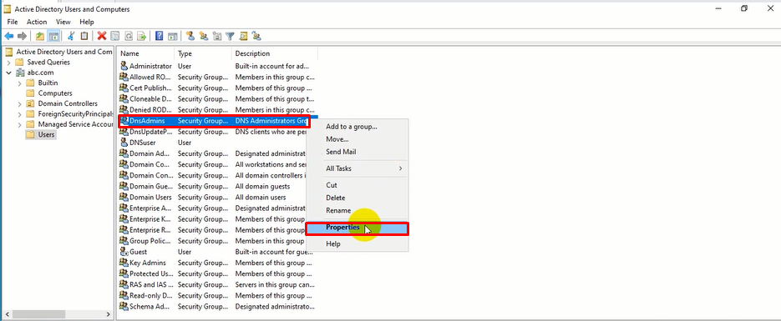Click the abc.com domain icon in tree
The width and height of the screenshot is (781, 321).
coord(20,73)
